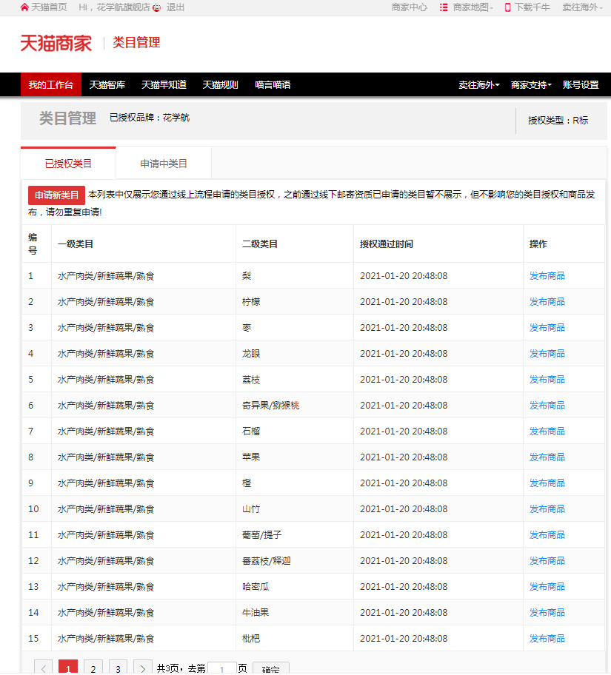This screenshot has width=611, height=675.
Task: Go to previous page arrow in pagination
Action: click(43, 668)
